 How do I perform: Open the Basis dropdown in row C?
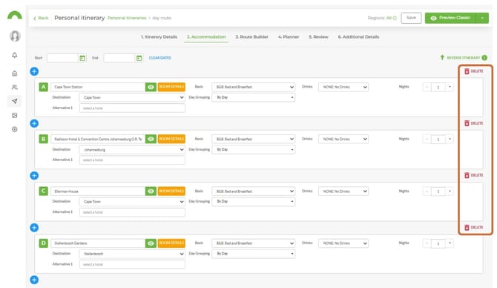(x=254, y=192)
